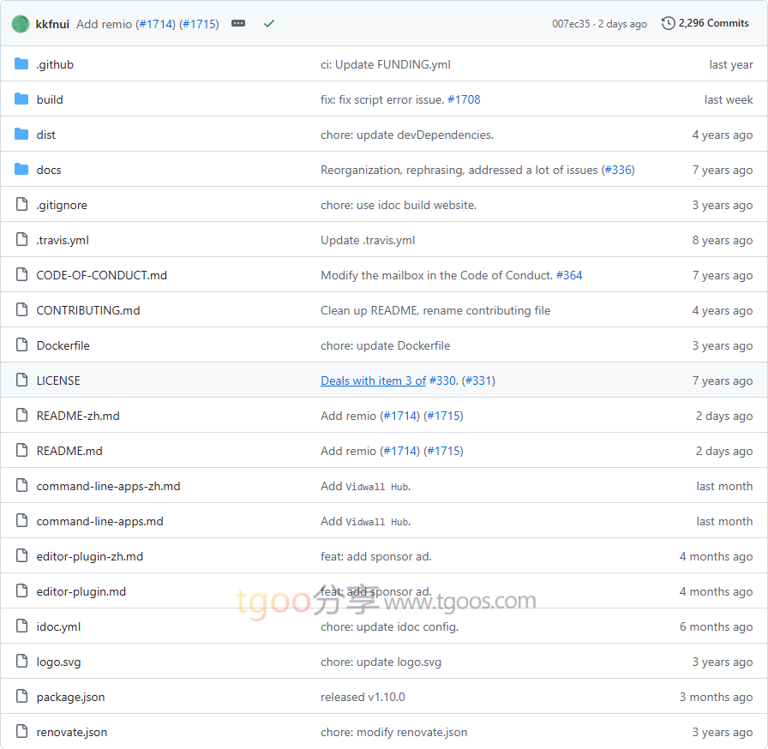Screen dimensions: 768x749
Task: Open the kkfnui author profile link
Action: click(x=52, y=24)
